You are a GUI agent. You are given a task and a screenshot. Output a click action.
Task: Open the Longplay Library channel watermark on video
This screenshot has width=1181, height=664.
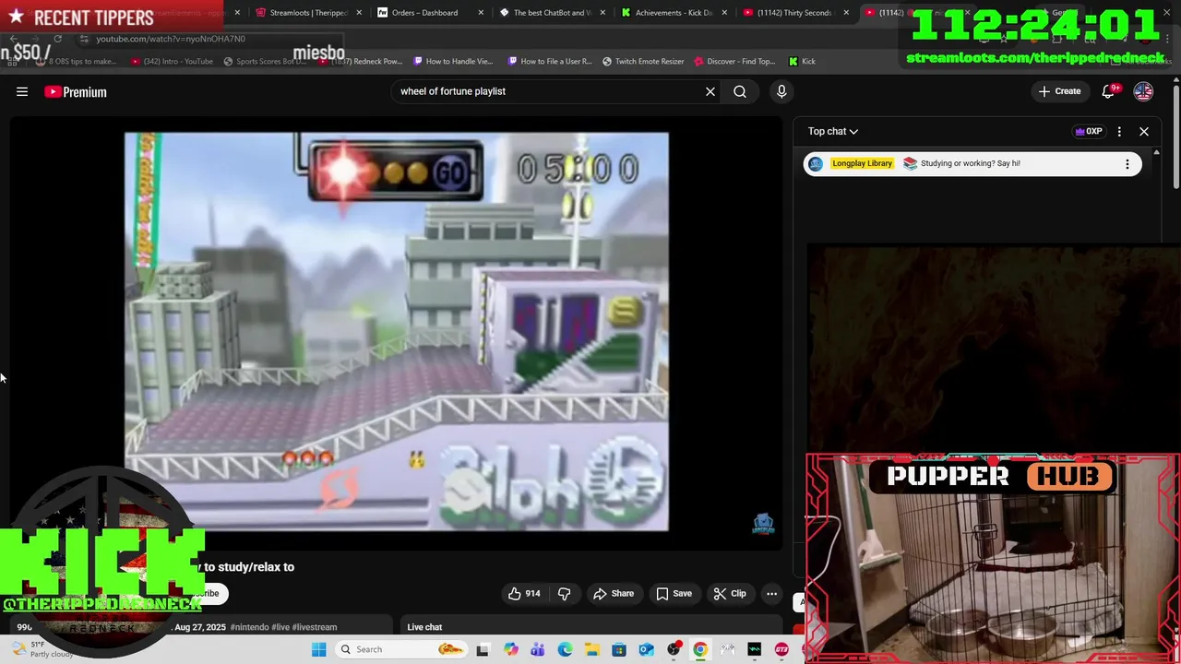pos(763,524)
